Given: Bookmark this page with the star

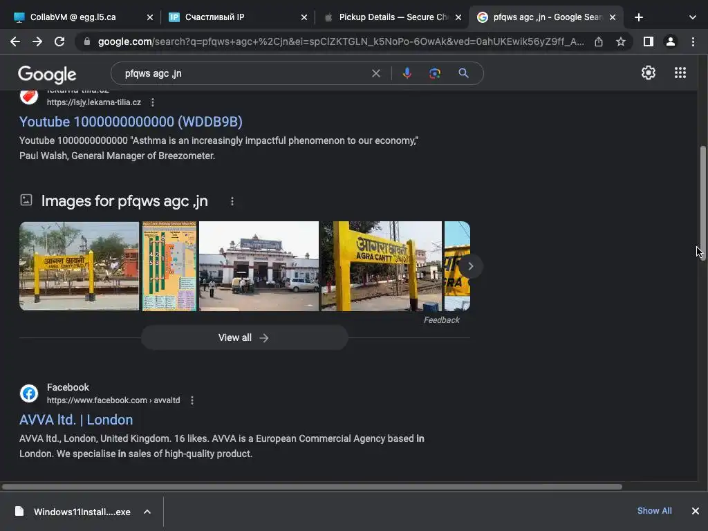Looking at the screenshot, I should (x=621, y=41).
